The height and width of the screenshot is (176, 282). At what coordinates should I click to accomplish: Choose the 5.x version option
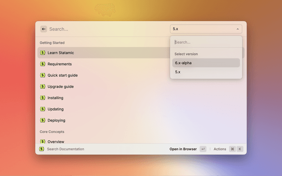coord(206,72)
